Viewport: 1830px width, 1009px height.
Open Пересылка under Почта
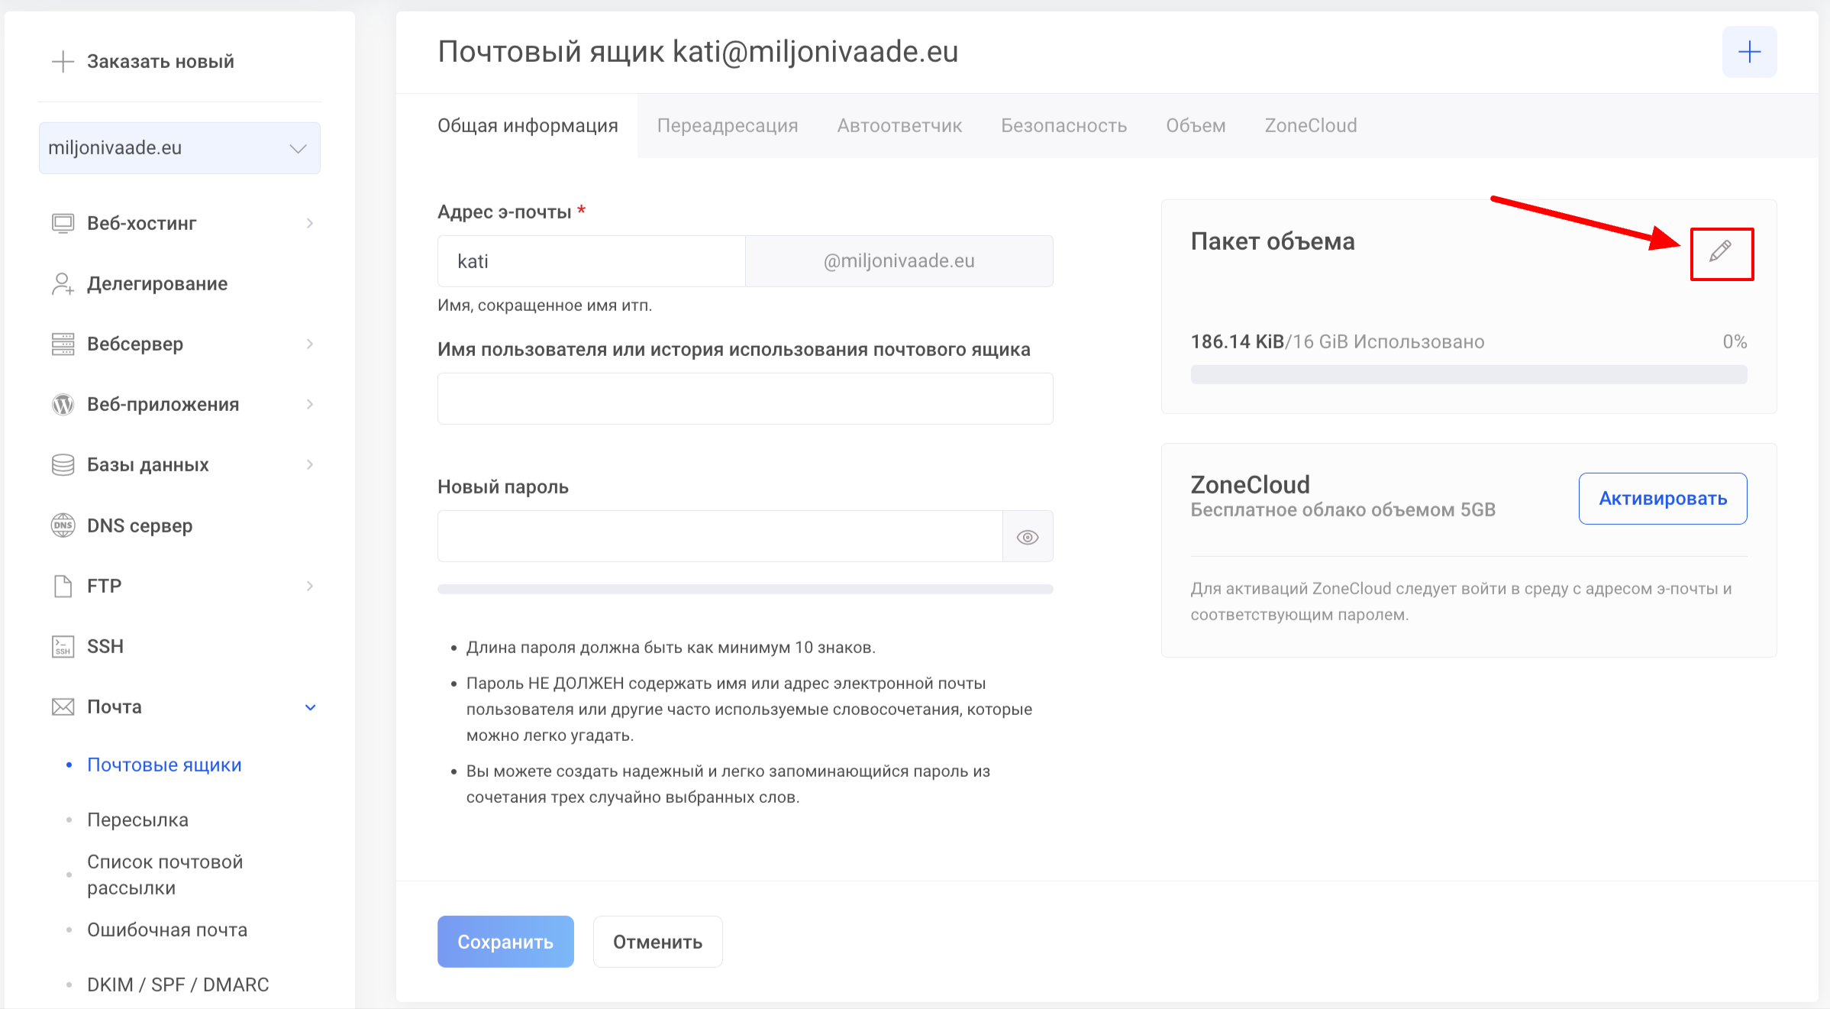coord(137,820)
